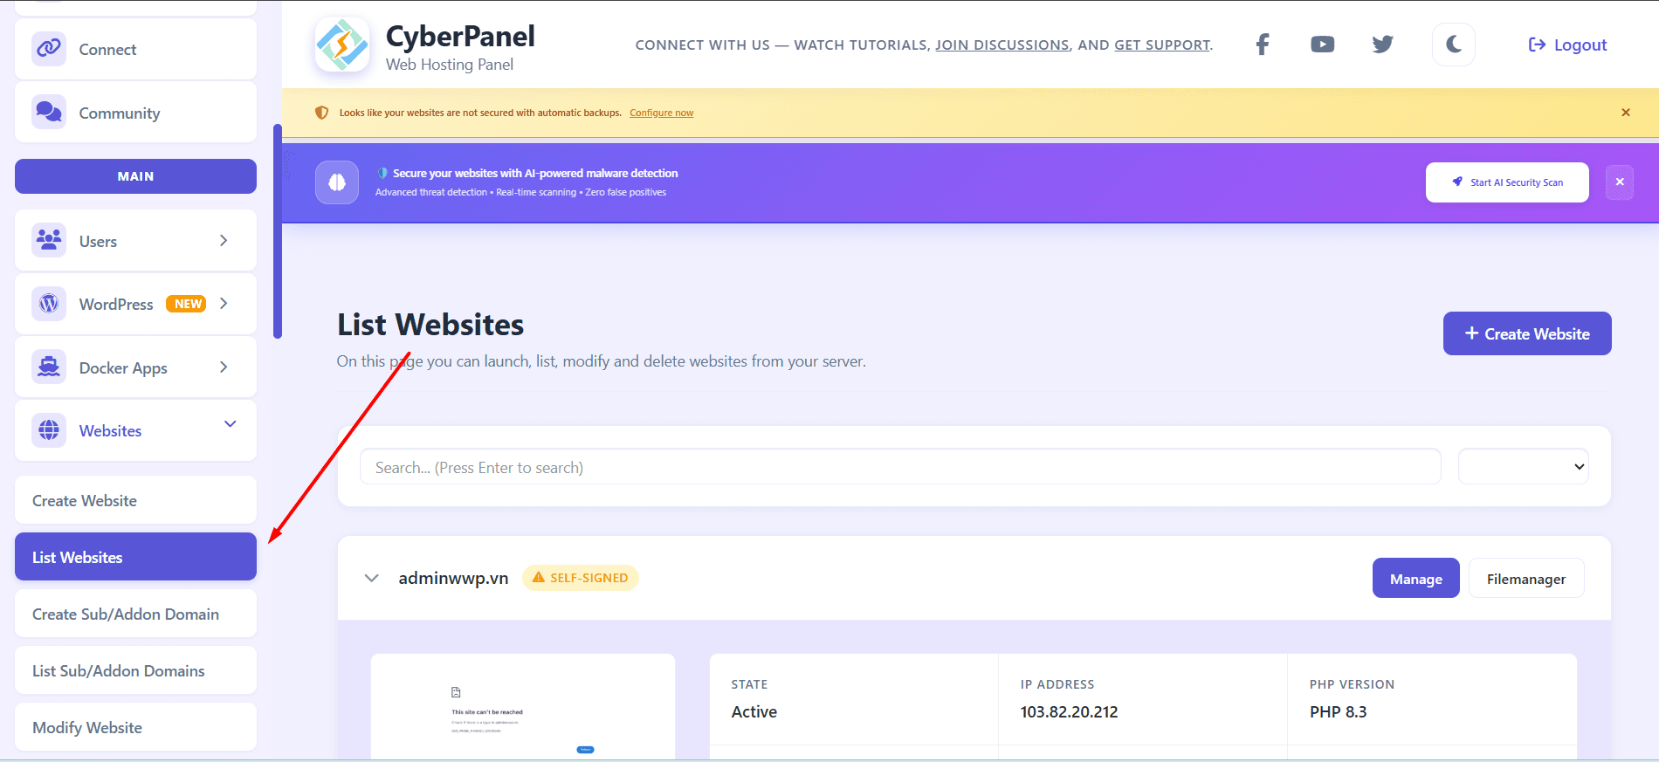Collapse the Websites sidebar section
The height and width of the screenshot is (762, 1659).
point(231,425)
